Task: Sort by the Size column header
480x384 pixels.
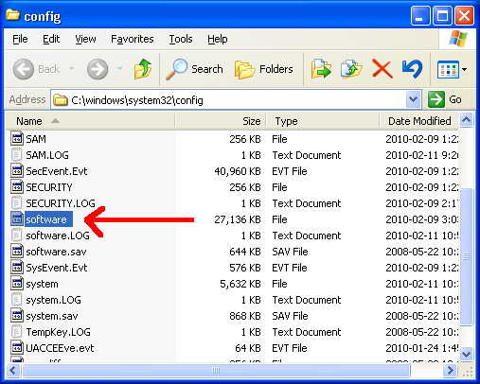Action: pyautogui.click(x=221, y=121)
